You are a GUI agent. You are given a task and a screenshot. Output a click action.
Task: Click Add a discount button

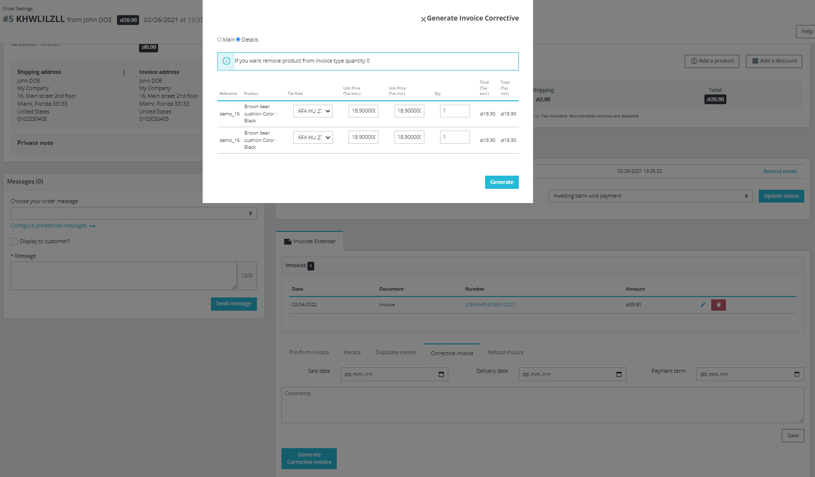click(774, 61)
